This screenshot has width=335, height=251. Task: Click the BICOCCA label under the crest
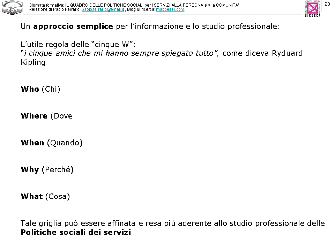coord(312,15)
